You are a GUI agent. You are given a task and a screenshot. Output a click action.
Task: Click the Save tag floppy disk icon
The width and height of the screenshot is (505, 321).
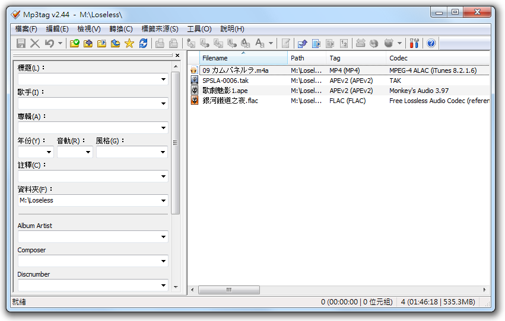21,43
